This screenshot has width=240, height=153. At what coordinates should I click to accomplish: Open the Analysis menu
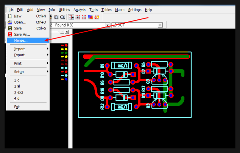(79, 10)
